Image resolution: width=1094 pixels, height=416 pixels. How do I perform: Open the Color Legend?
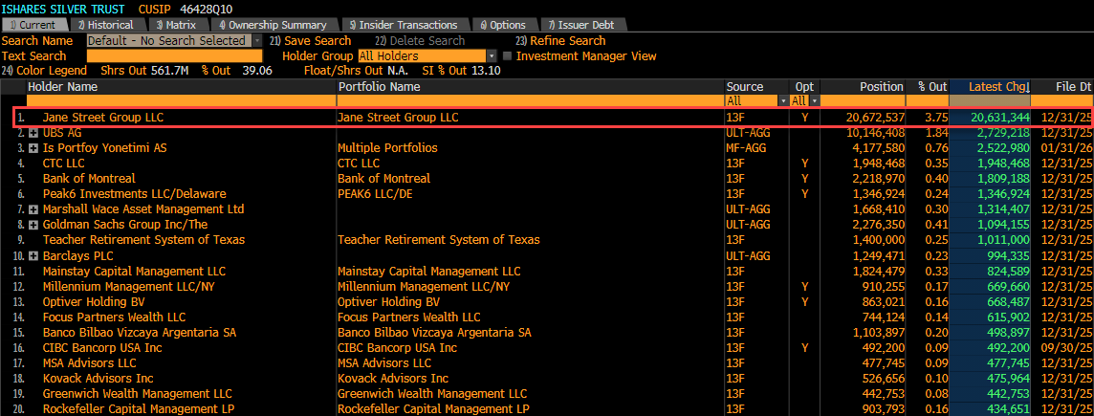click(44, 71)
